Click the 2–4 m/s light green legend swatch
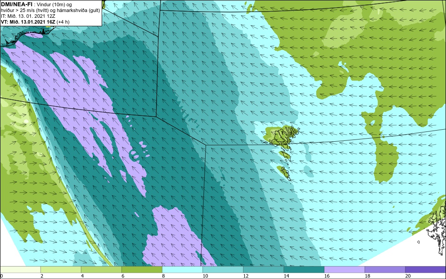 pos(61,270)
